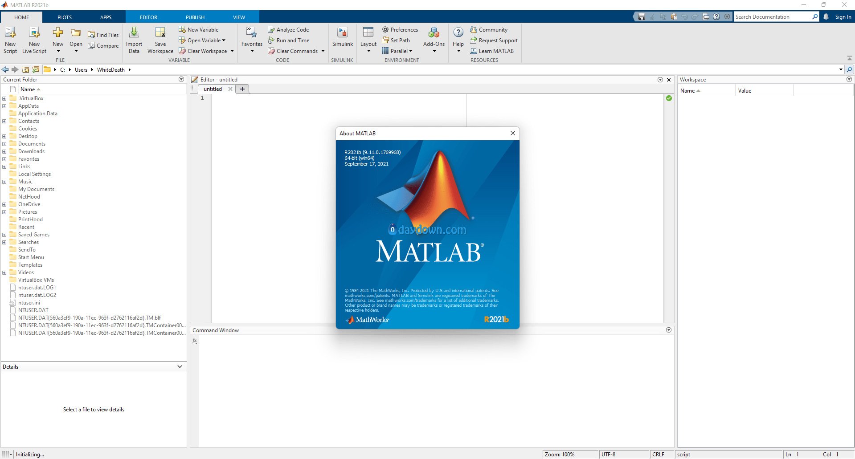
Task: Click Analyze Code
Action: coord(288,30)
